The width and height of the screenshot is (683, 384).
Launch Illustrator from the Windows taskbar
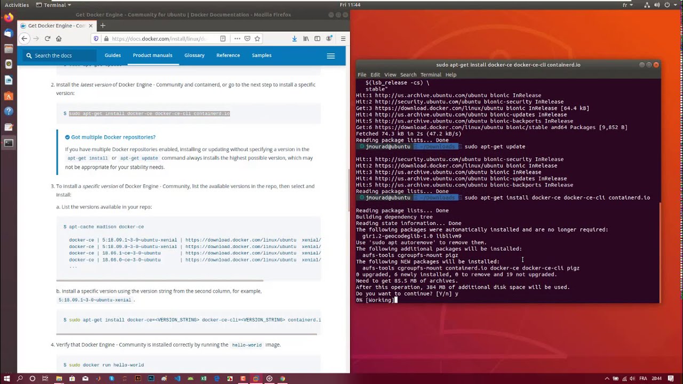(138, 379)
